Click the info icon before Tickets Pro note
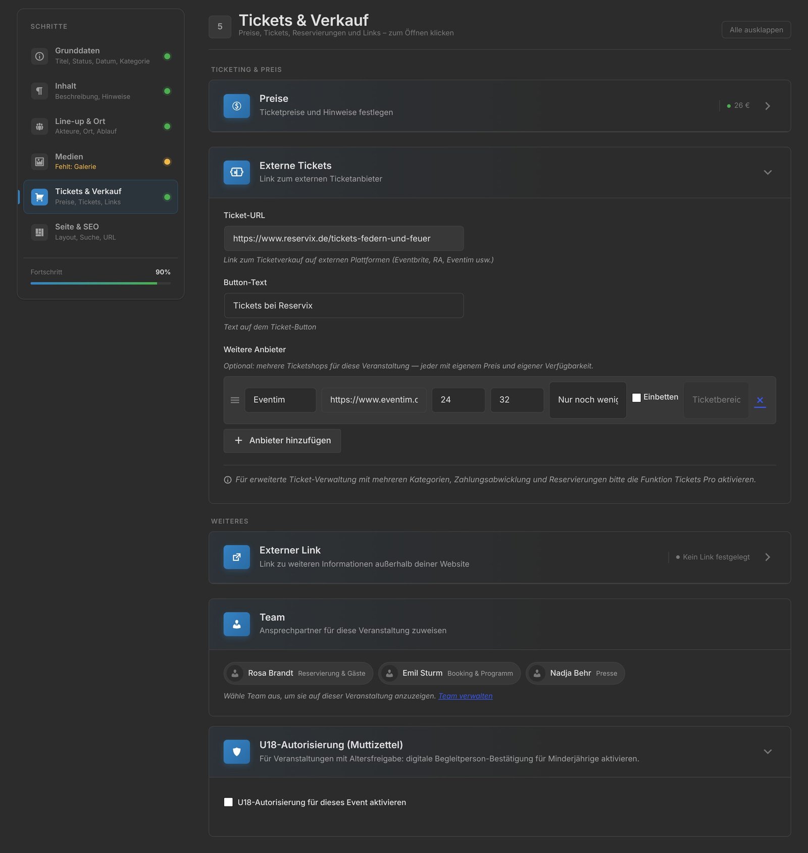Viewport: 808px width, 853px height. (228, 480)
